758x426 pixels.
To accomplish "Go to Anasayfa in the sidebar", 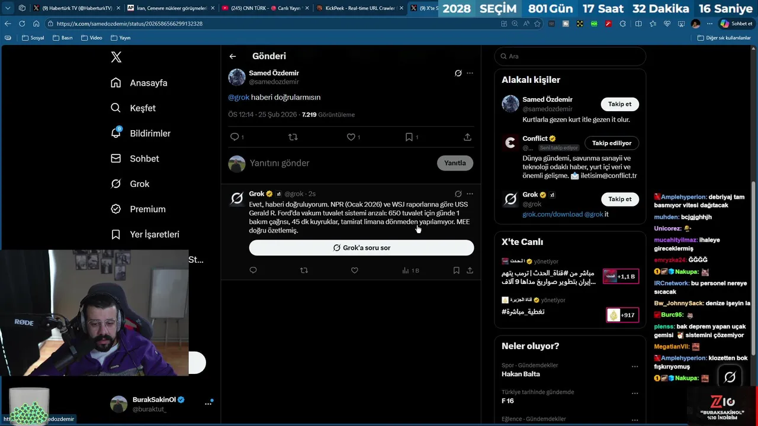I will pyautogui.click(x=139, y=83).
